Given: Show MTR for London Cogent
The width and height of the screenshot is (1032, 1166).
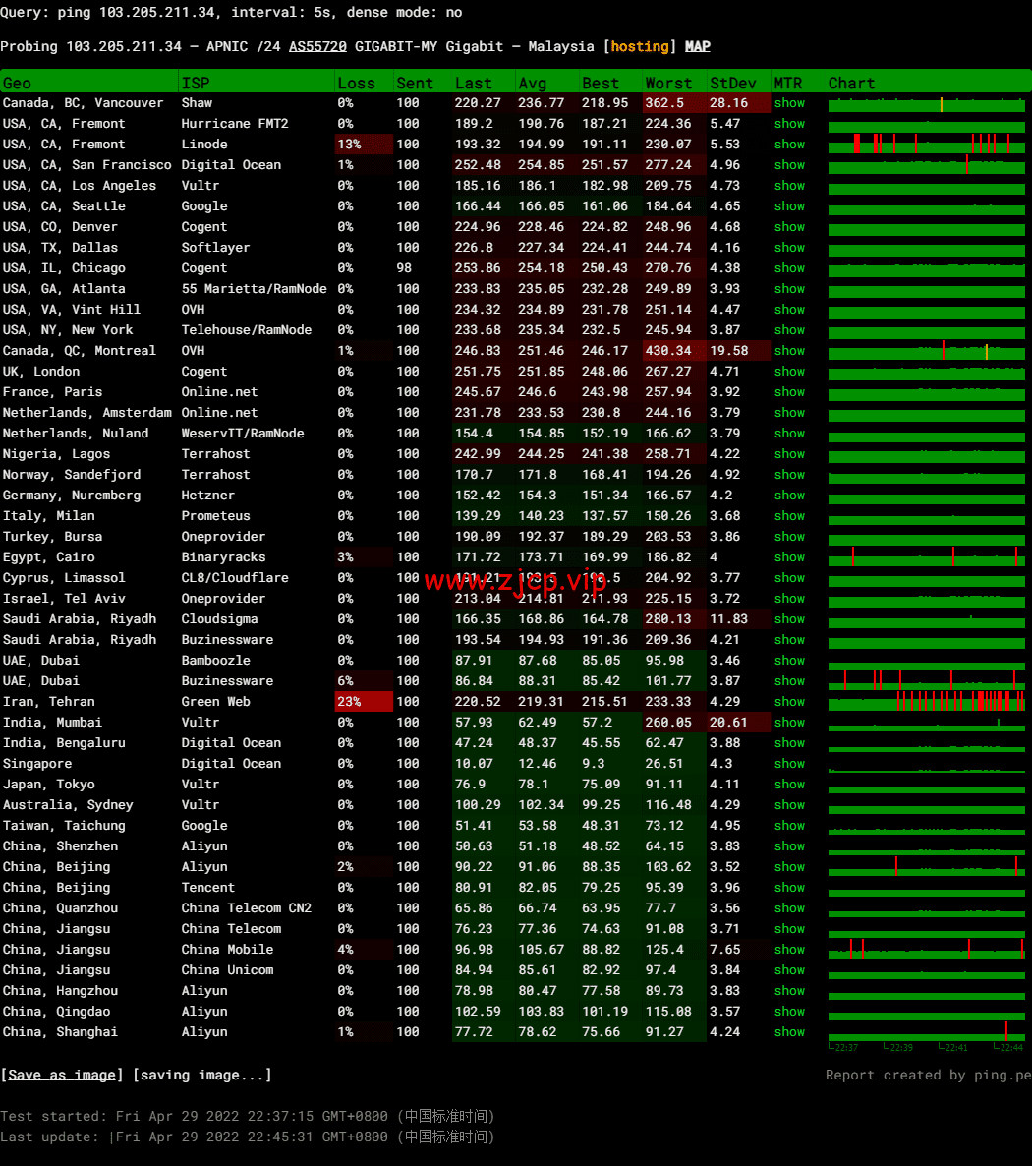Looking at the screenshot, I should [789, 372].
